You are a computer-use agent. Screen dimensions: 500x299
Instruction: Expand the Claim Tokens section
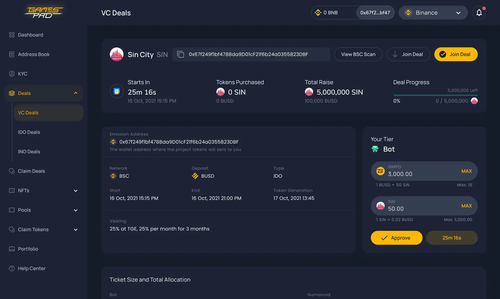tap(76, 230)
